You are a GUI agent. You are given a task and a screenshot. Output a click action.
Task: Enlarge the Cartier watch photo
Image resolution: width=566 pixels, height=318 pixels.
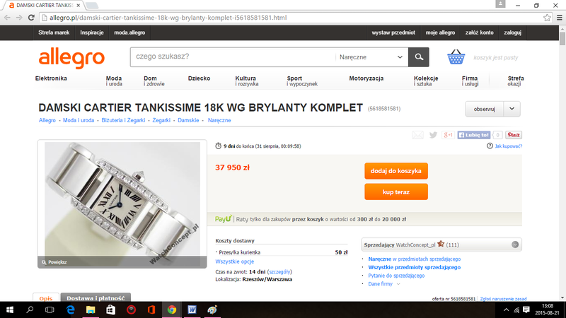(x=122, y=204)
